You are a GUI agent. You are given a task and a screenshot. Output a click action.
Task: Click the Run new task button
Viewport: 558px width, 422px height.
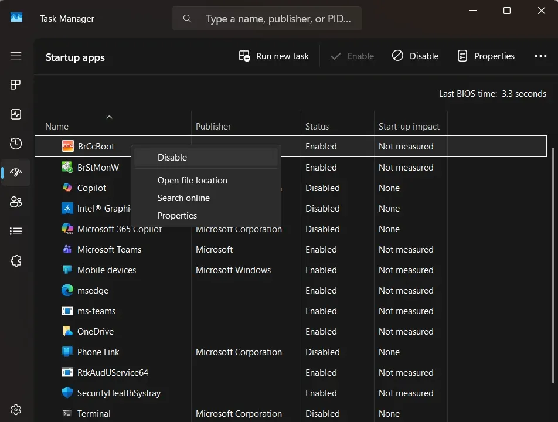(x=273, y=56)
